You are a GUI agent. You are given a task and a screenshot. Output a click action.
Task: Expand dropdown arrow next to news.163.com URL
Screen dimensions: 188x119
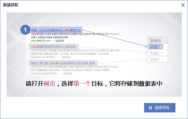coord(59,57)
